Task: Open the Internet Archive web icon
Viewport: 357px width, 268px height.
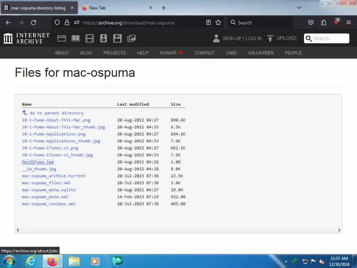Action: [x=62, y=38]
